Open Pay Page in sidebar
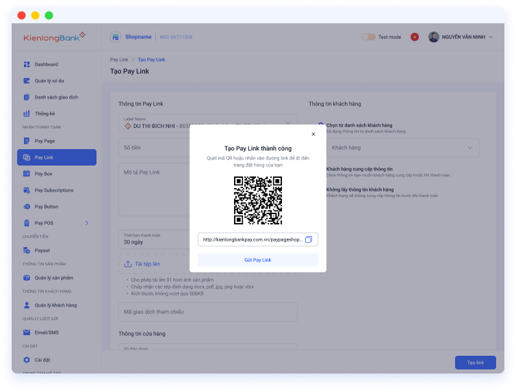Image resolution: width=516 pixels, height=392 pixels. coord(57,141)
